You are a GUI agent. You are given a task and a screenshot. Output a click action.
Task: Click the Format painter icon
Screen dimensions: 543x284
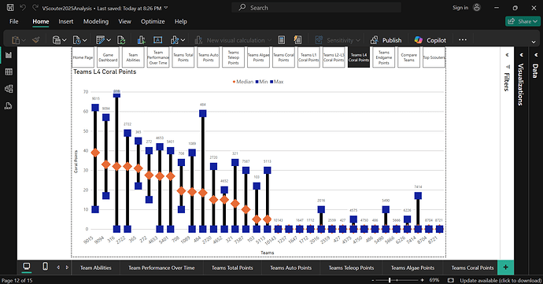[x=35, y=40]
